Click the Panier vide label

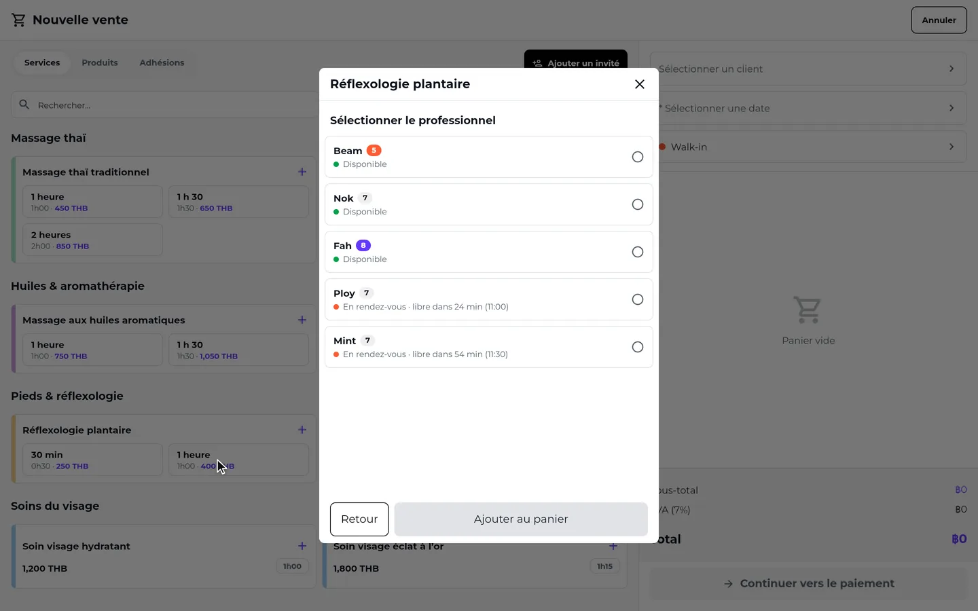[808, 341]
